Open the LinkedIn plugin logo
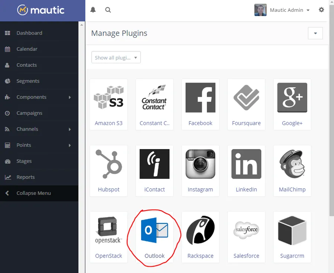Viewport: 334px width, 273px height. point(246,164)
